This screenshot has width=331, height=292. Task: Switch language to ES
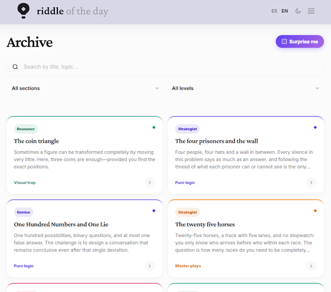[274, 11]
